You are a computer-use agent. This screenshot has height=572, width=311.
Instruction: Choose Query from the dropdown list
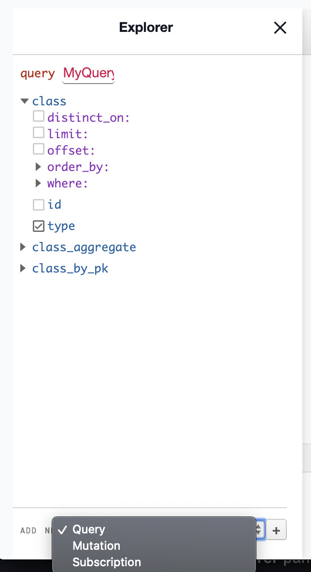154,529
